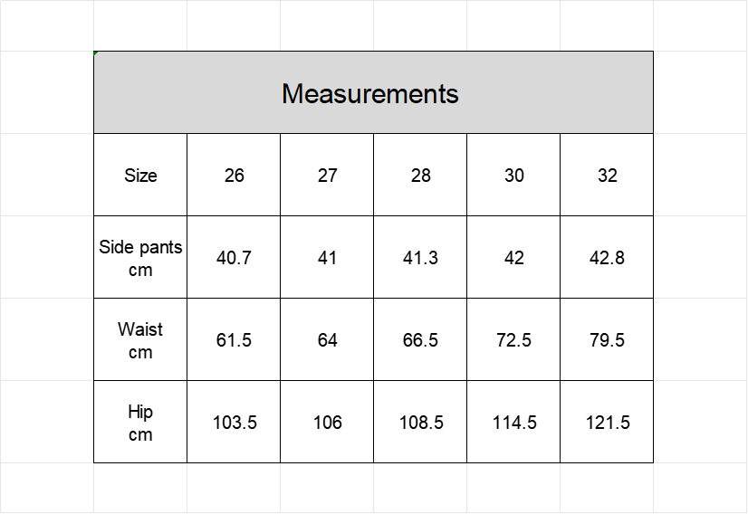Click the Waist cm label cell
The width and height of the screenshot is (748, 514).
140,340
